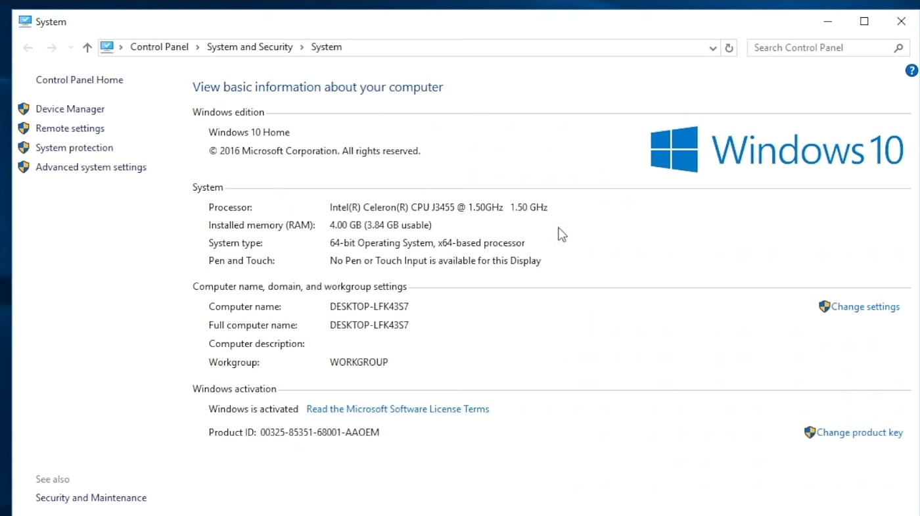
Task: Click full computer name DESKTOP-LFK43S7 value
Action: [369, 325]
